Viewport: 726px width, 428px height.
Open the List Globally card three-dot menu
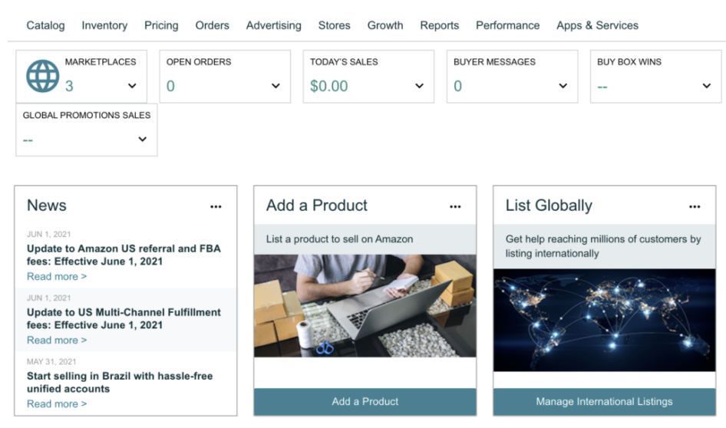coord(695,207)
